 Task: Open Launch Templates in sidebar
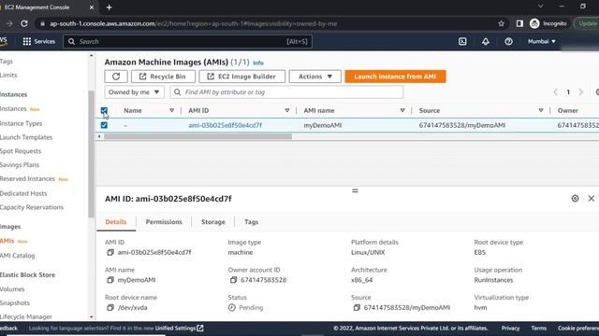coord(26,137)
